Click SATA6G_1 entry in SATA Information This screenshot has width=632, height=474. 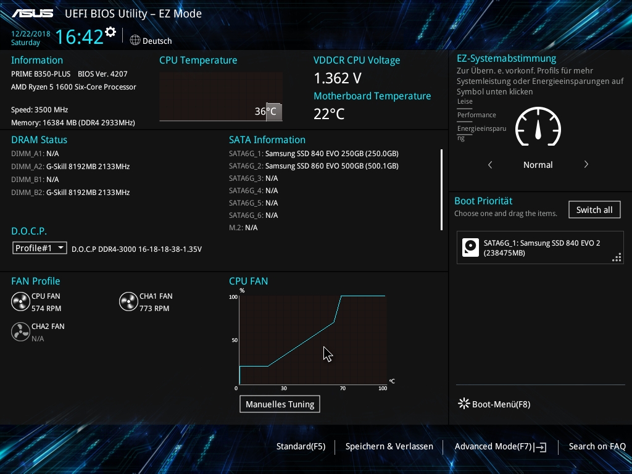tap(314, 154)
